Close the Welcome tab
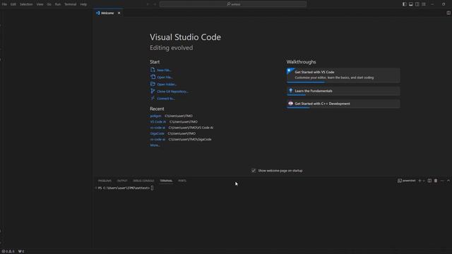Image resolution: width=452 pixels, height=254 pixels. 119,13
